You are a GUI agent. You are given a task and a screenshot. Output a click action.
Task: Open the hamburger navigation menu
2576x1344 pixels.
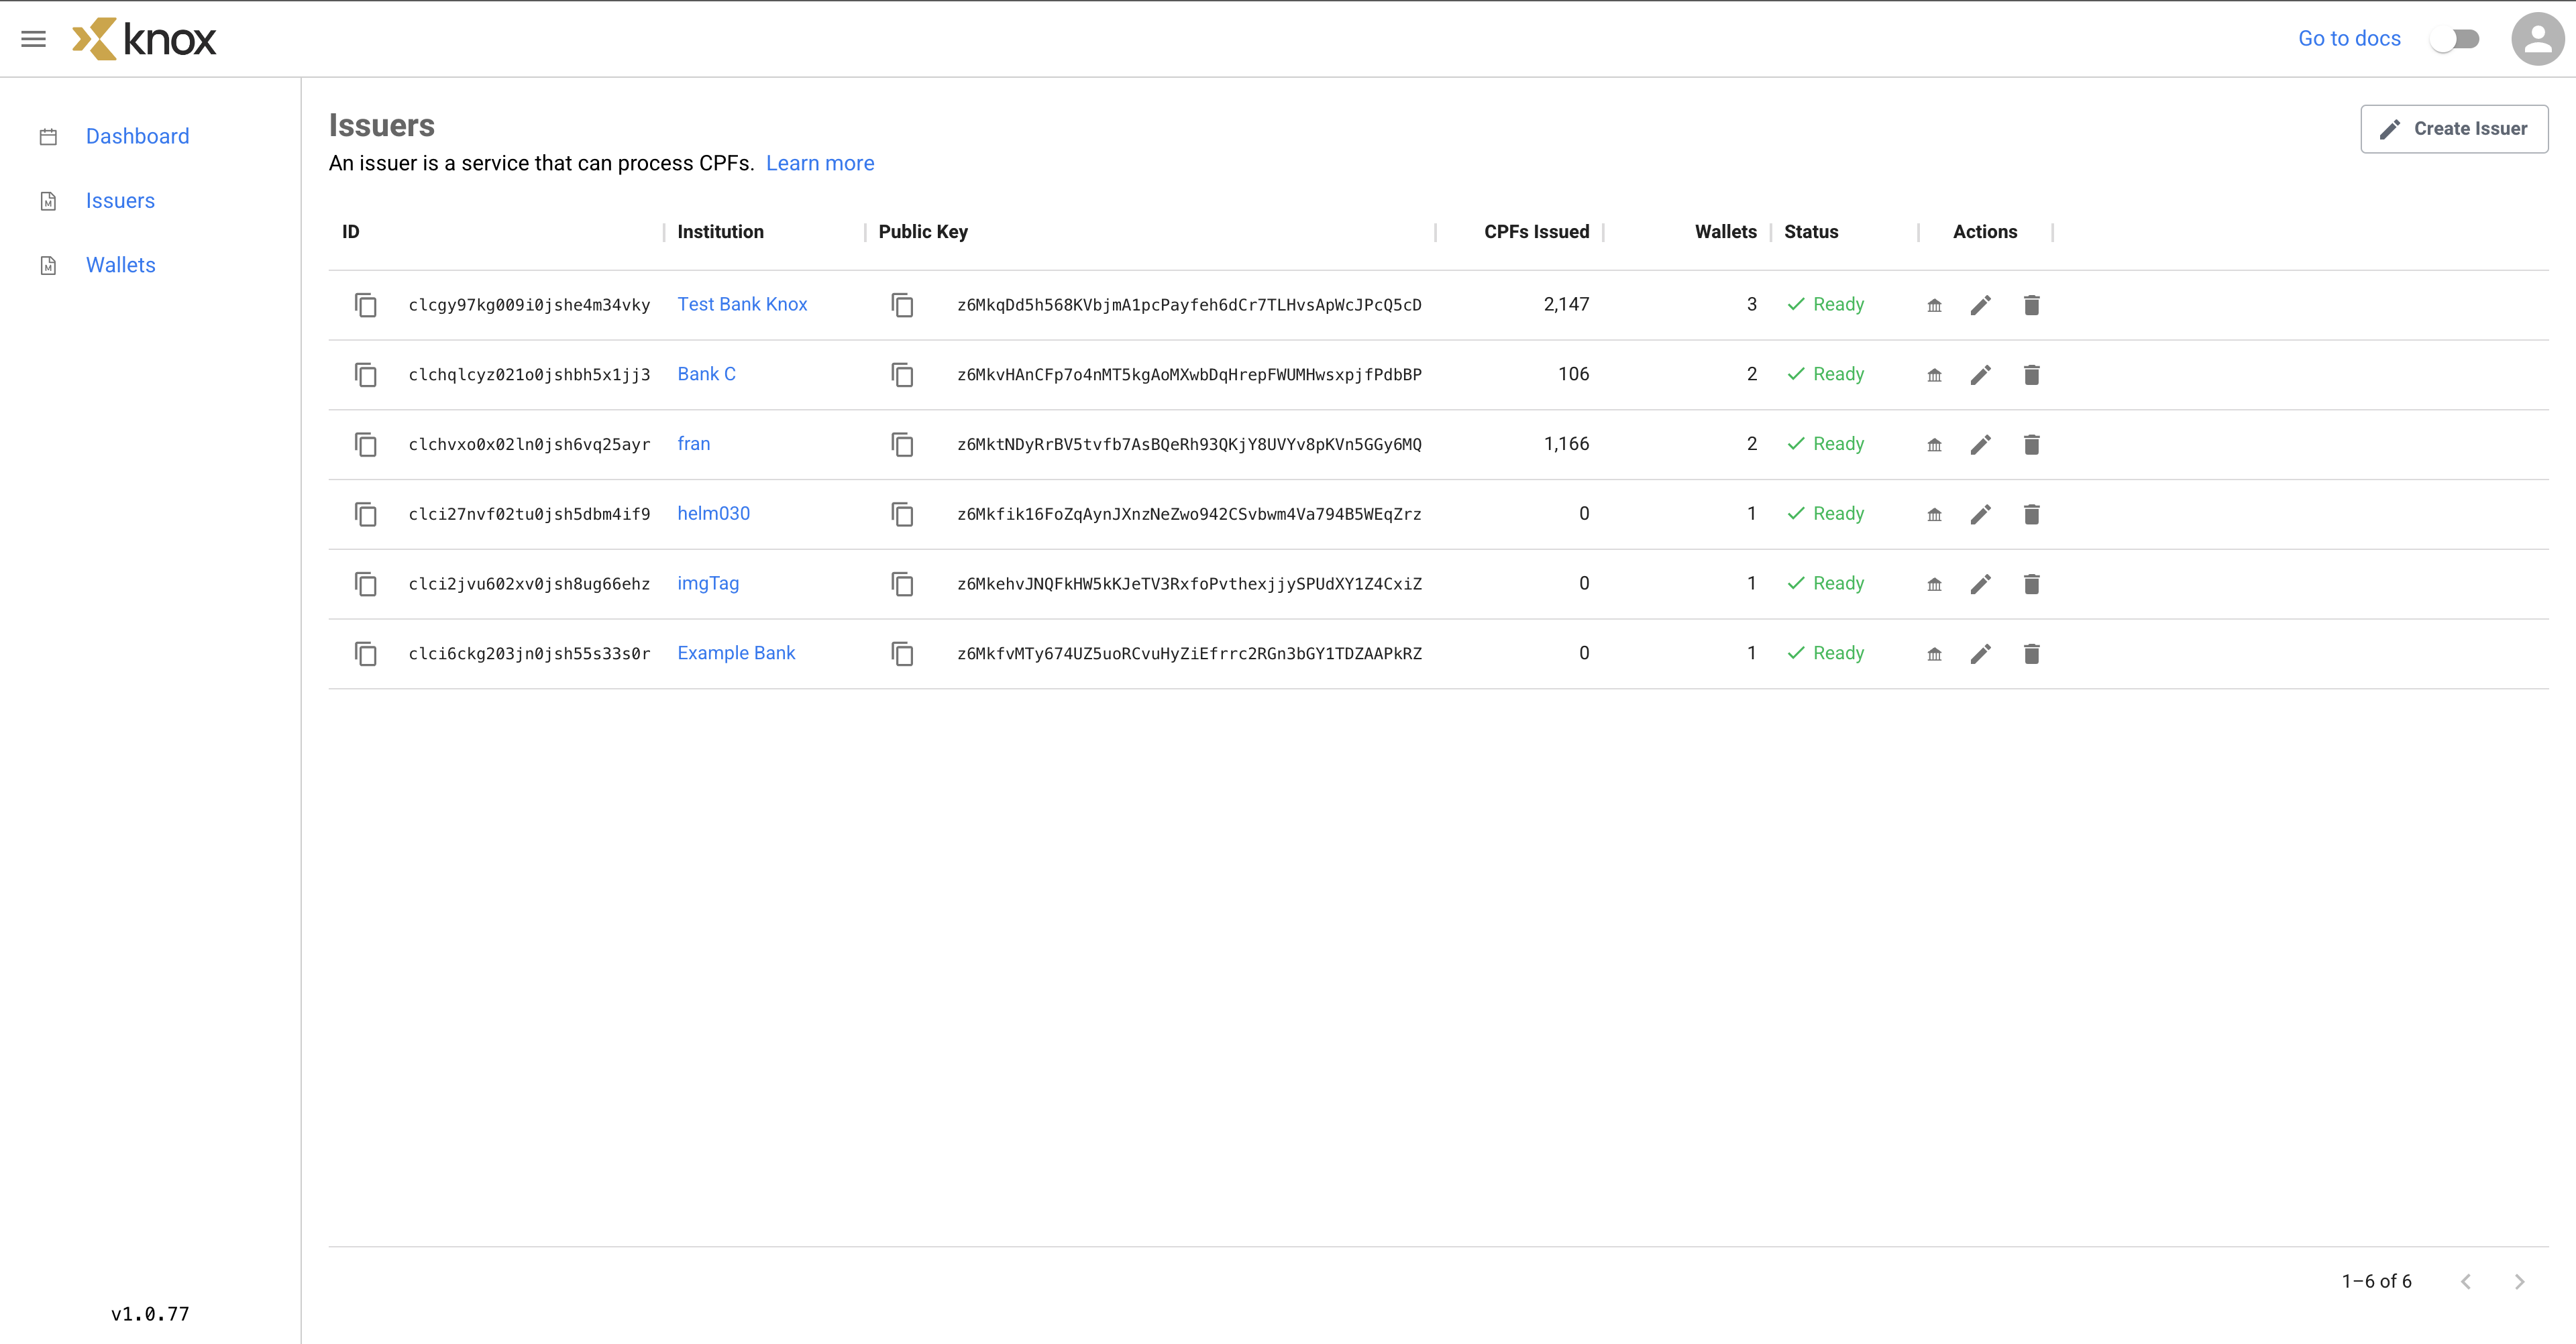coord(33,39)
